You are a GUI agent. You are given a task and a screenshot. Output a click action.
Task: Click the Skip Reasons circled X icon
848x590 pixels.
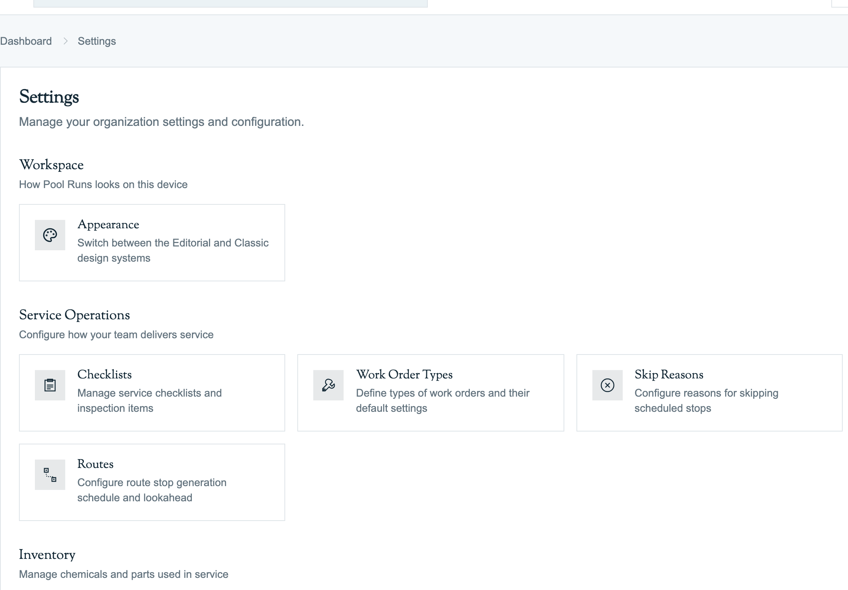pos(608,385)
